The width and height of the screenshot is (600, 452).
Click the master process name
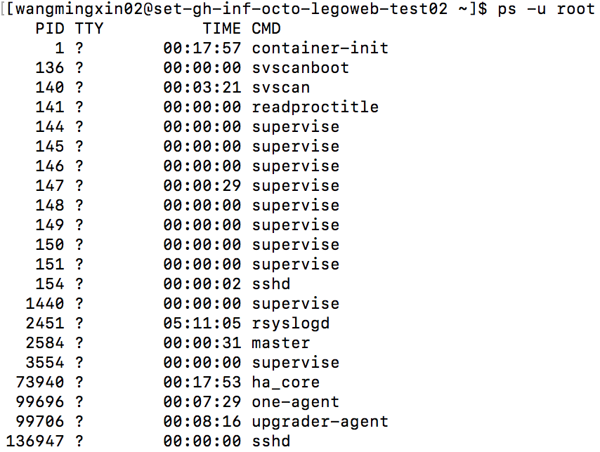click(280, 343)
